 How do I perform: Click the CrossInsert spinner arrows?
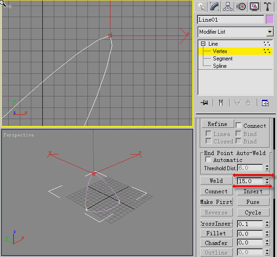[267, 224]
